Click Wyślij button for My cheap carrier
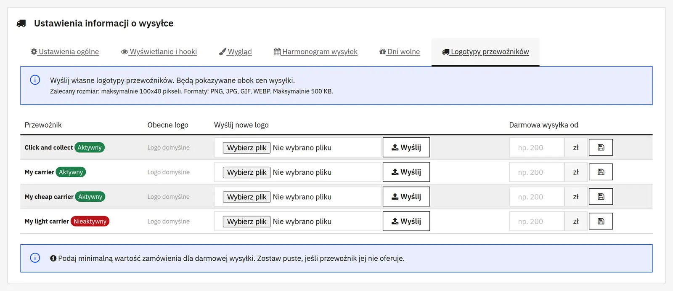 pos(406,197)
